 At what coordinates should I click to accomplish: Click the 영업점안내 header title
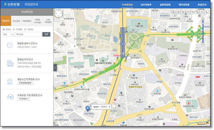coord(31,4)
